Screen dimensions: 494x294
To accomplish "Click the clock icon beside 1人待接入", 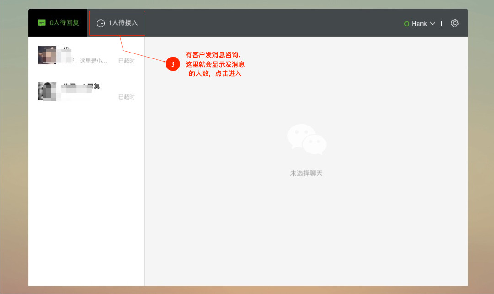I will click(101, 23).
